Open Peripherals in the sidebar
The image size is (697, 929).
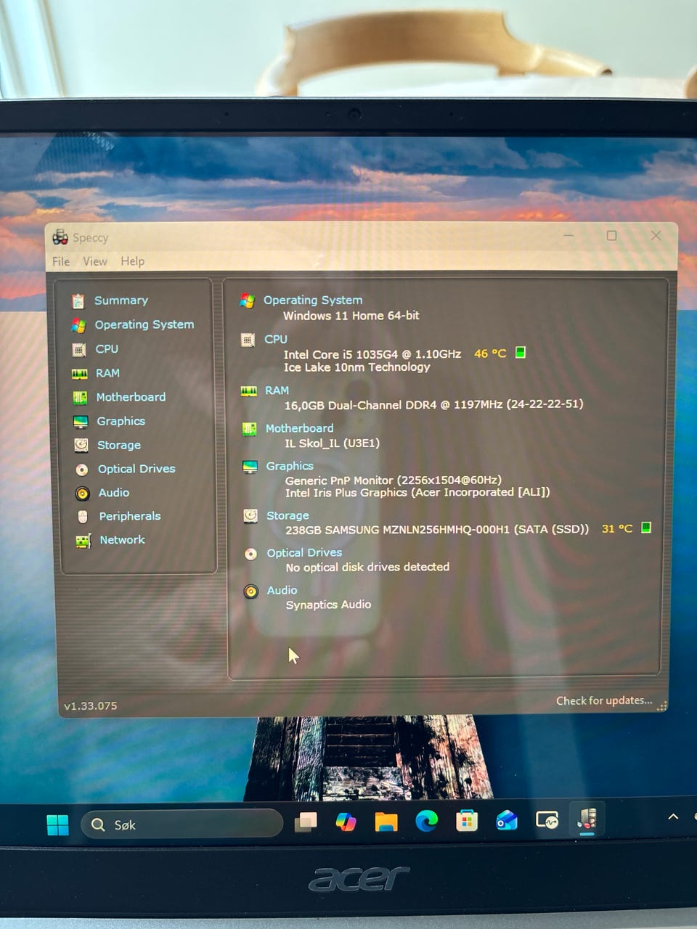point(130,516)
